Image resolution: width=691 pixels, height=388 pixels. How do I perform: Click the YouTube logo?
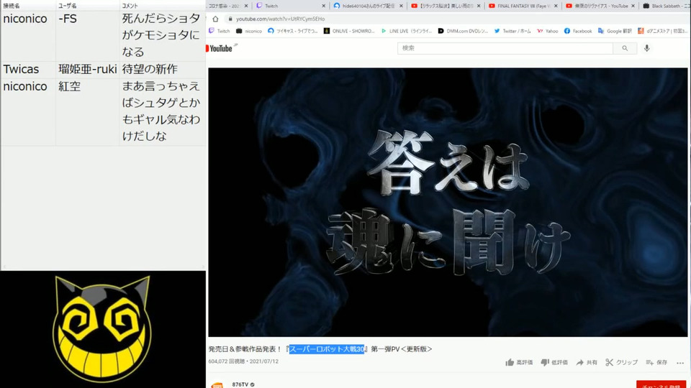[x=220, y=48]
